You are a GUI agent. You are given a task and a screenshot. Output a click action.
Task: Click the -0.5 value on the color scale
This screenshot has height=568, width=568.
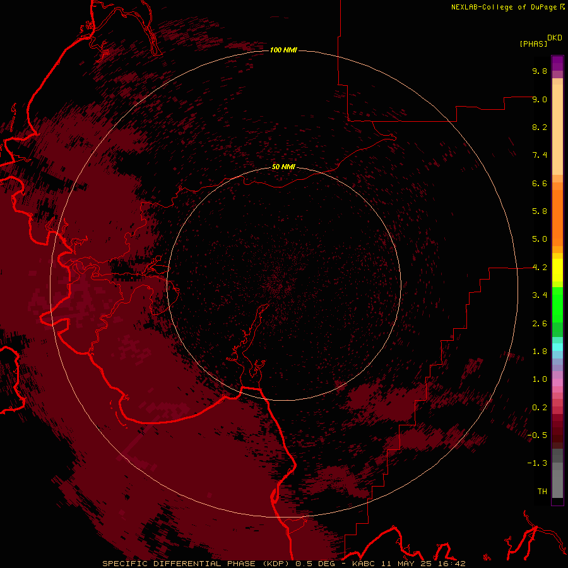point(537,435)
